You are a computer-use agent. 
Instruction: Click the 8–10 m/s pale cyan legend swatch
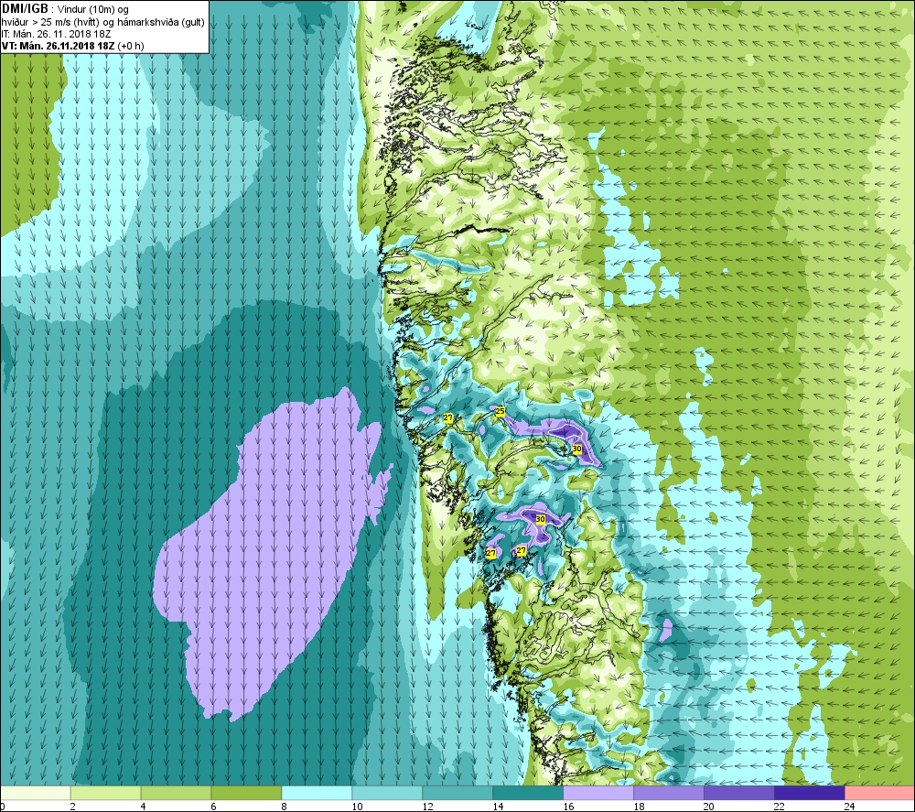tap(317, 793)
